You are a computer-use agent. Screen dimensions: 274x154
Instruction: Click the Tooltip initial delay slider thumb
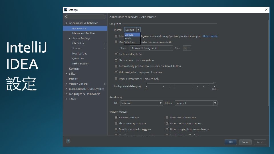point(214,84)
